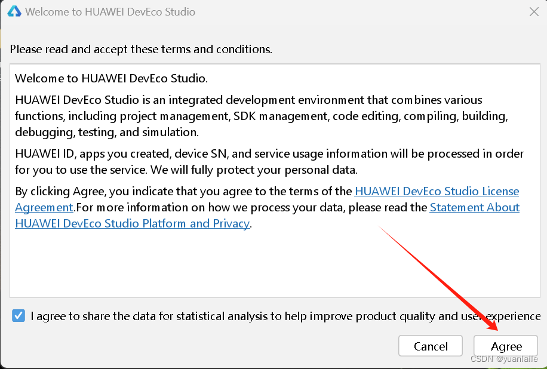Click the 'I agree to share the data' label
The image size is (547, 369).
click(285, 316)
